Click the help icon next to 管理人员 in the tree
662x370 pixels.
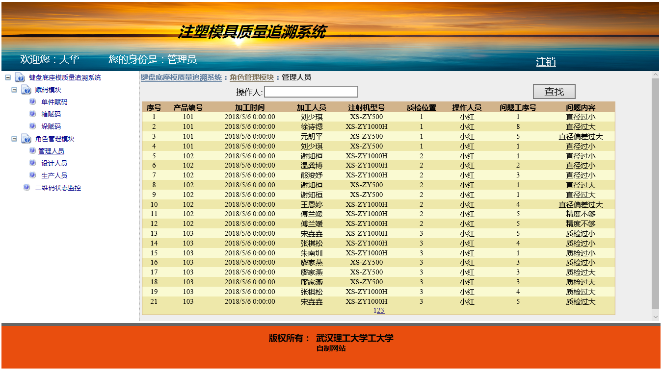(x=32, y=151)
